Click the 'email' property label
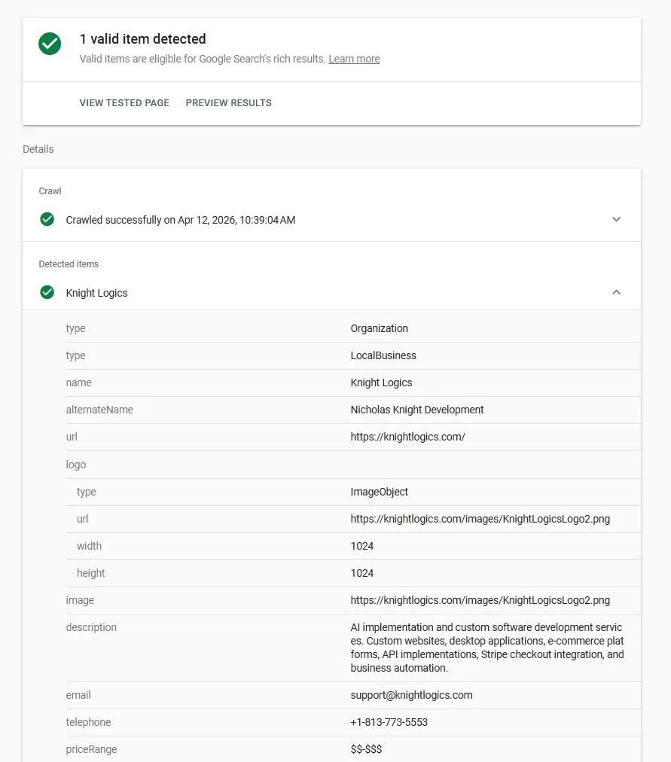 78,696
